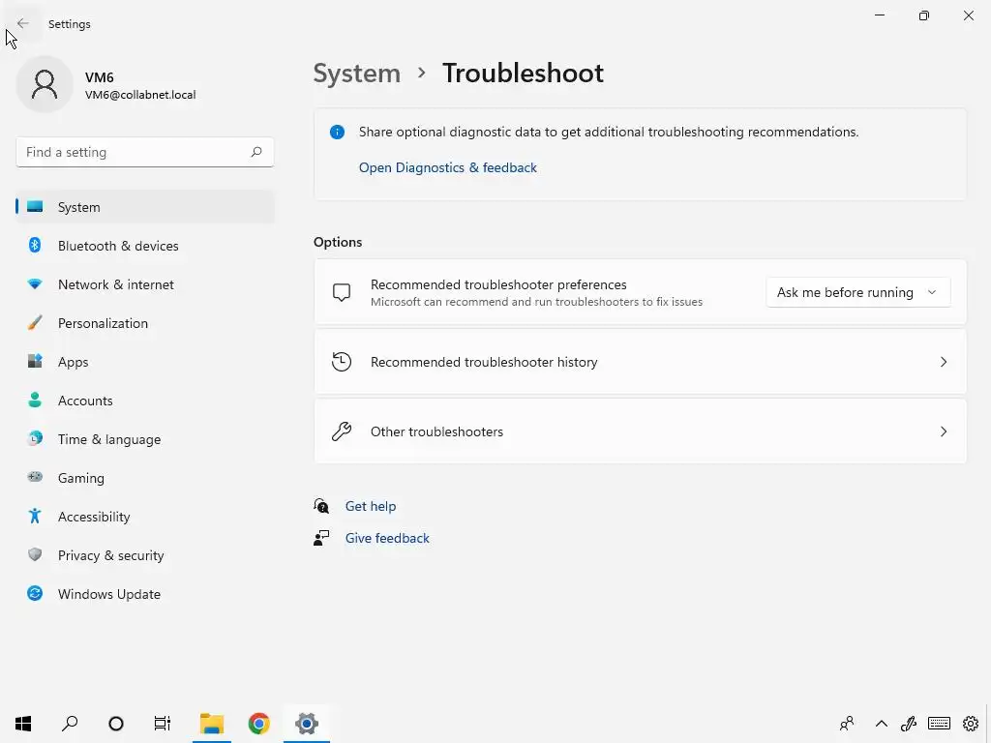Click the Get help link
Image resolution: width=991 pixels, height=743 pixels.
coord(371,506)
